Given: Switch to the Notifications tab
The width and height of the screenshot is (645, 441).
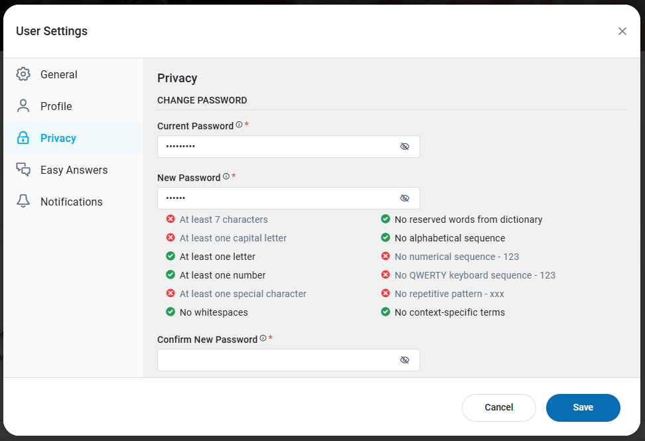Looking at the screenshot, I should 71,202.
